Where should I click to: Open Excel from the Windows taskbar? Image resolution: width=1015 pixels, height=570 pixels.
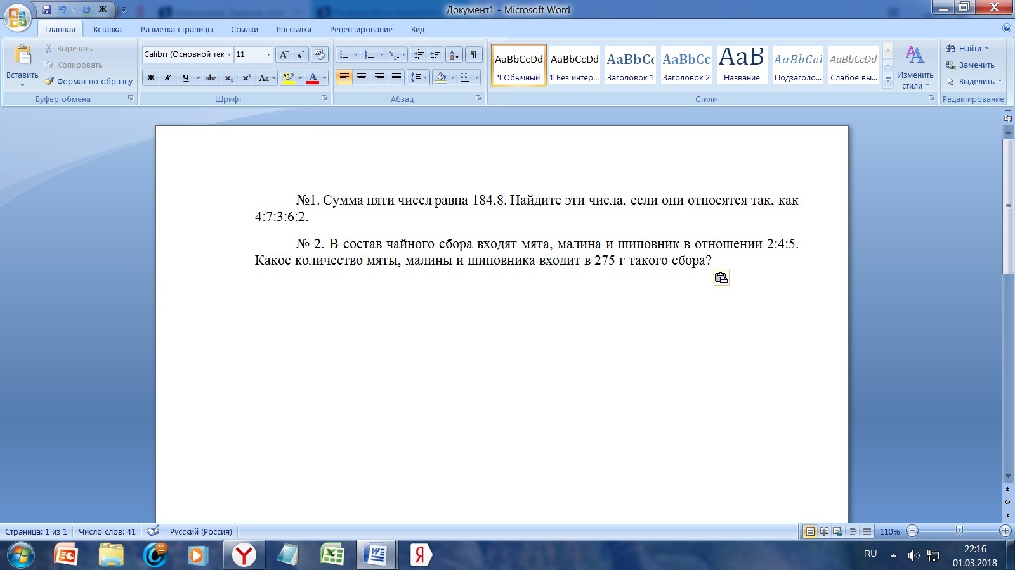[332, 555]
